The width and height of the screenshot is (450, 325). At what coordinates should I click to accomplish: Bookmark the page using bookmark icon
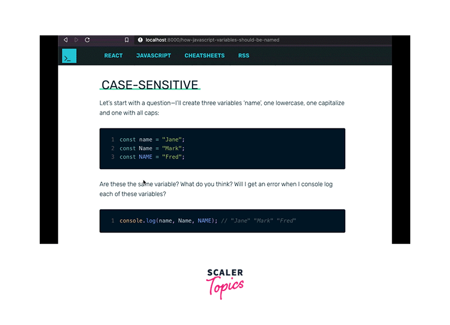(x=126, y=40)
